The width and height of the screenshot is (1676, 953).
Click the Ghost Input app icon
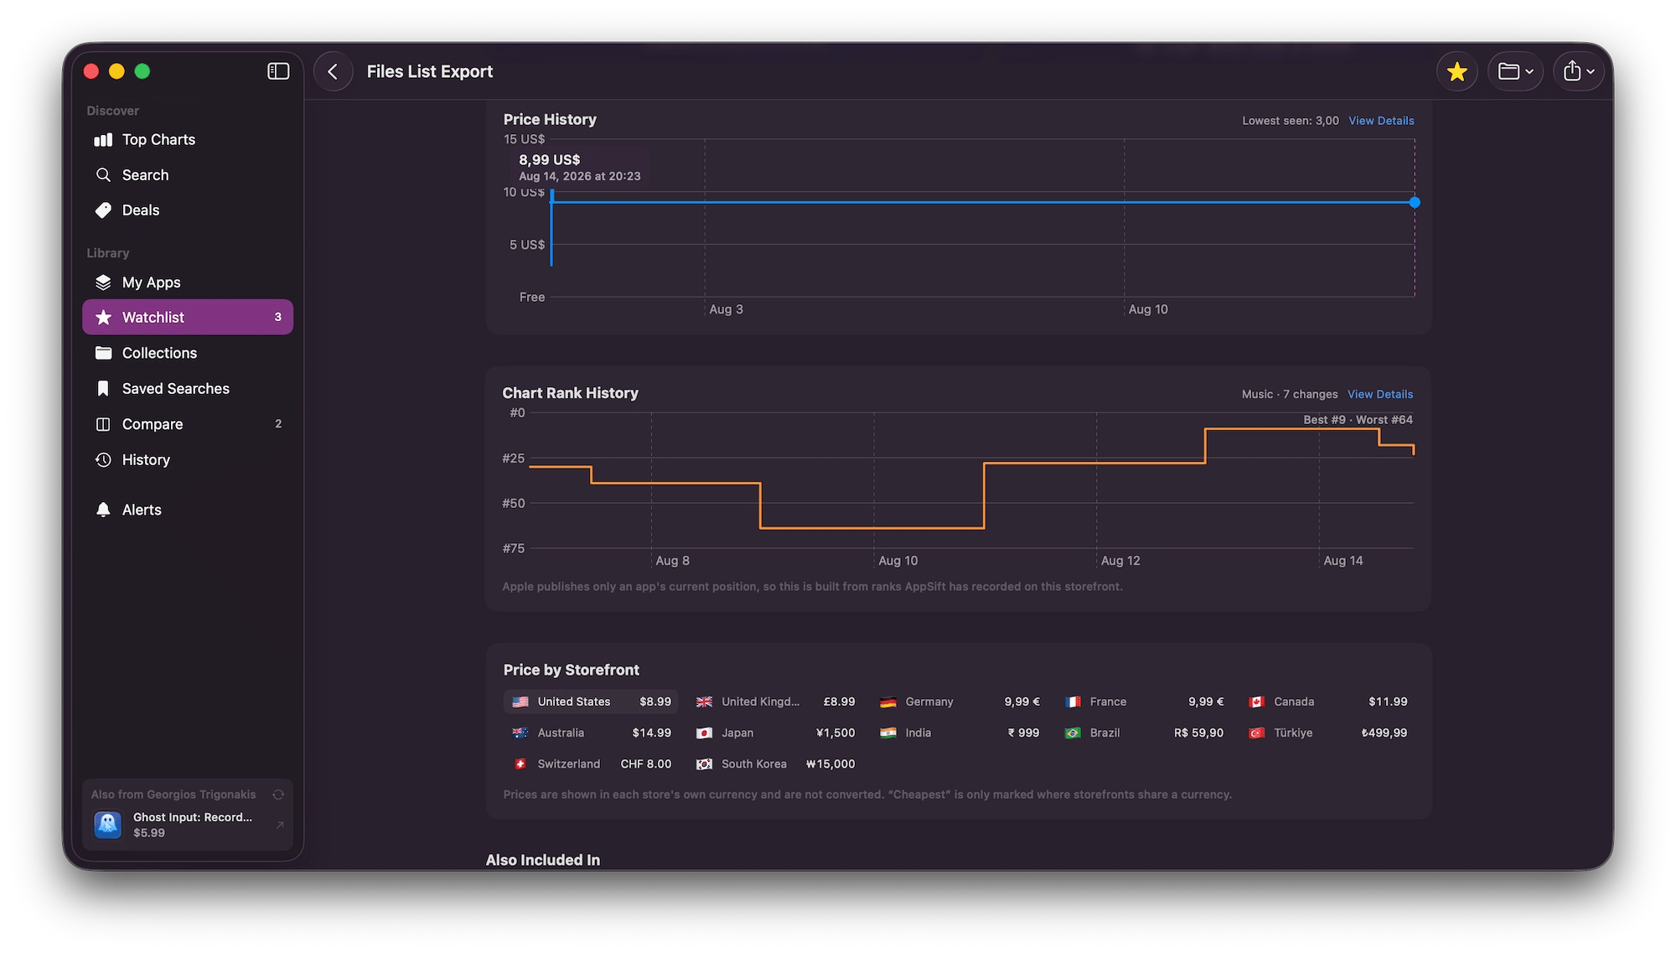[x=107, y=825]
